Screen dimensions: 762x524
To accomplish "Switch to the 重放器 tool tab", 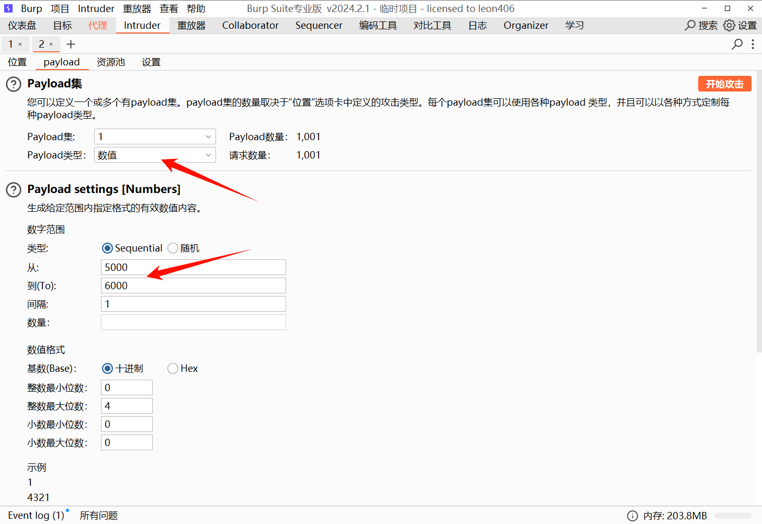I will click(191, 25).
